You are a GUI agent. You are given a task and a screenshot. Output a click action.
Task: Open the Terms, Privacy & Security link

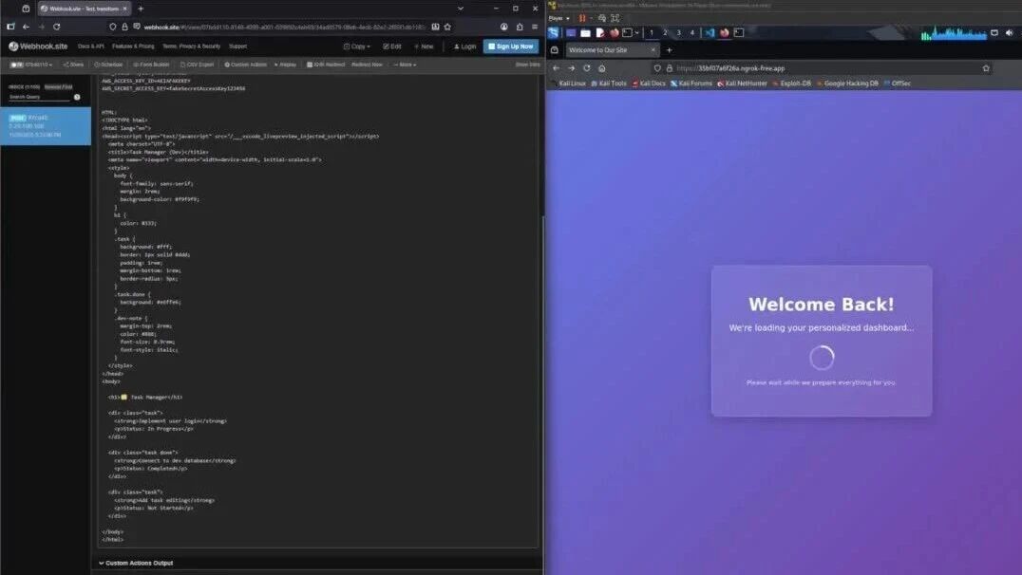coord(192,46)
